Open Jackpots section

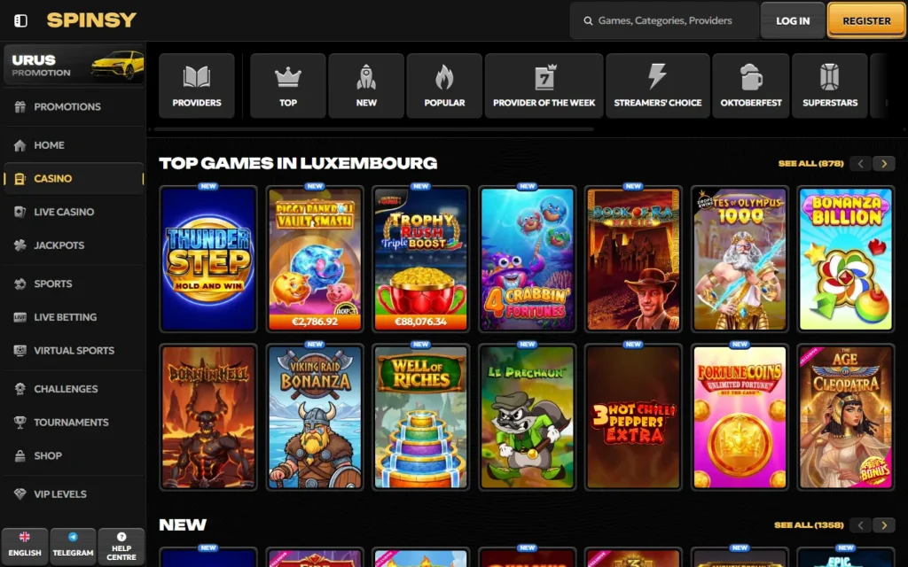point(74,245)
